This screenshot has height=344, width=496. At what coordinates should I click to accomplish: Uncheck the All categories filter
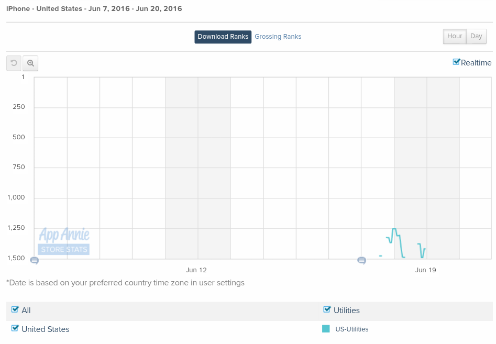pos(15,309)
